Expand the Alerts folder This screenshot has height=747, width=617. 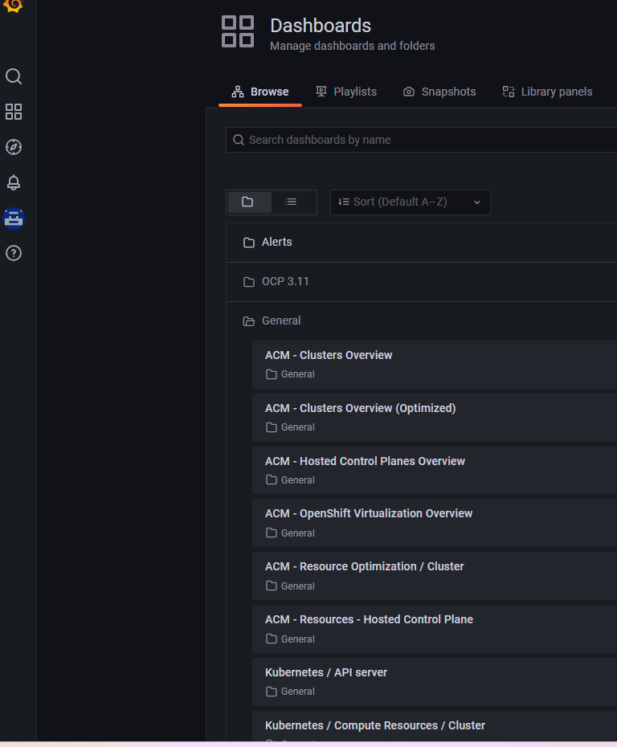421,243
